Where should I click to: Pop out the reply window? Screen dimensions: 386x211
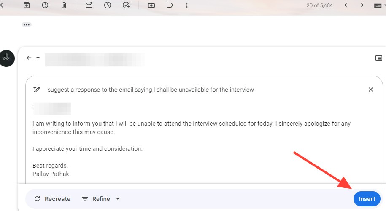point(378,58)
